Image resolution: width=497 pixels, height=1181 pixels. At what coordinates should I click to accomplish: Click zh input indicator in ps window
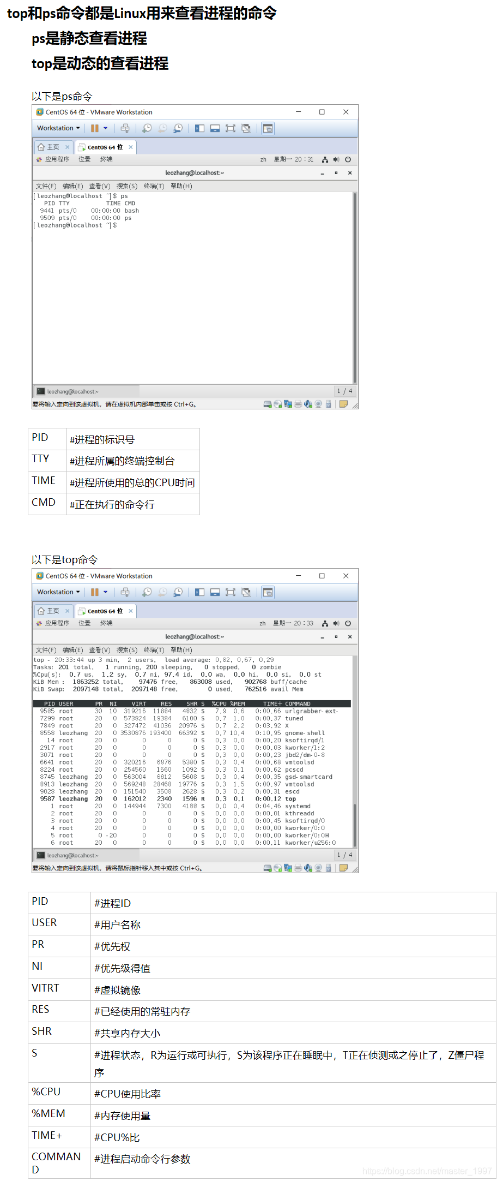tap(263, 159)
